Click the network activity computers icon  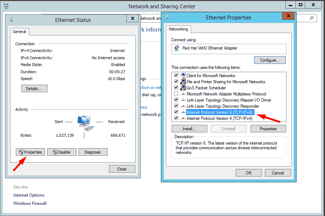[x=85, y=123]
